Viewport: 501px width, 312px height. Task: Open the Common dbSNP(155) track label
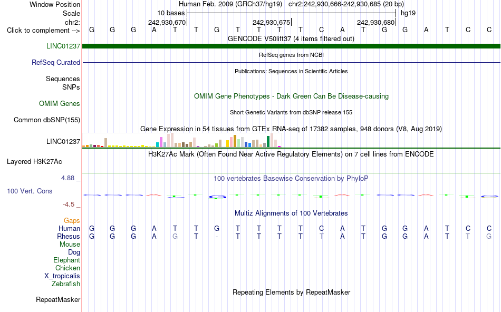47,120
